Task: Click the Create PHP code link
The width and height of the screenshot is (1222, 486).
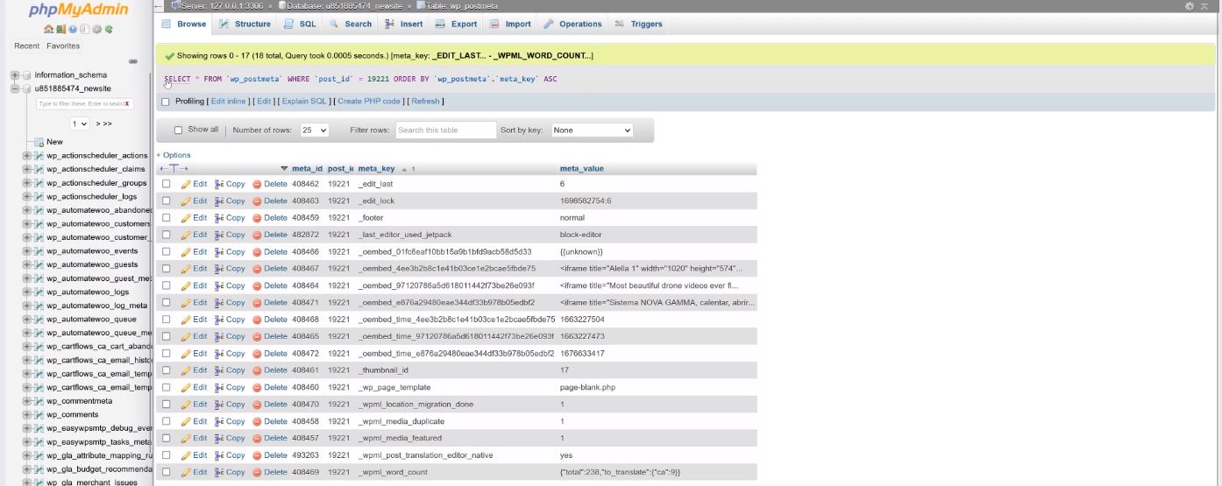Action: (369, 102)
